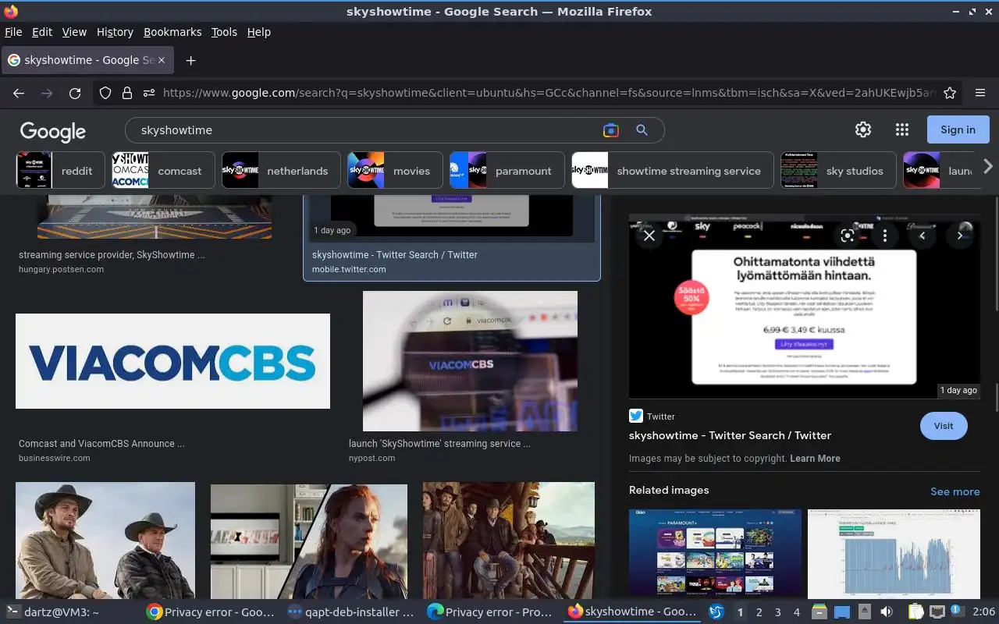The width and height of the screenshot is (999, 624).
Task: Open blue chart related image thumbnail
Action: coord(894,554)
